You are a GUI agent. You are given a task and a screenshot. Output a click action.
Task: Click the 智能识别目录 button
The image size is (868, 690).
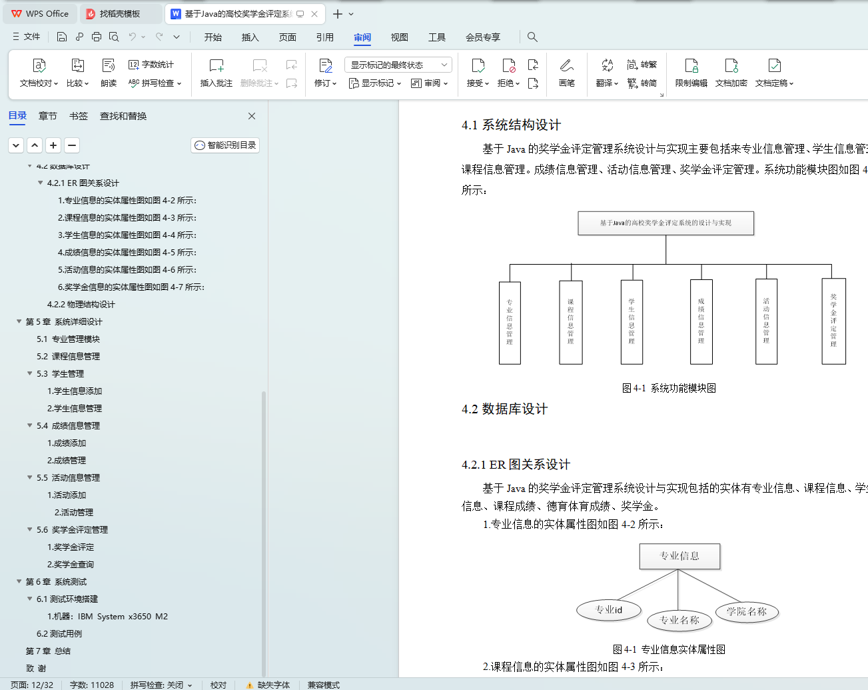click(x=225, y=145)
